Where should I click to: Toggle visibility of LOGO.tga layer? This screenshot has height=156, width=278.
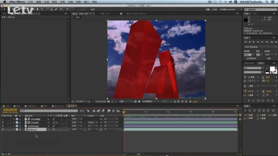click(3, 126)
